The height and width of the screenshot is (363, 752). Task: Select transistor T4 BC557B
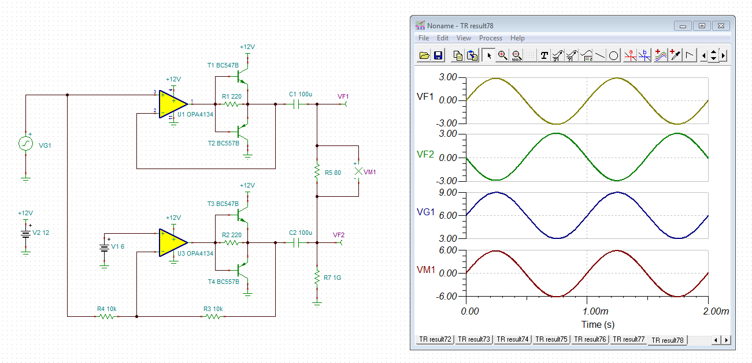pos(243,271)
